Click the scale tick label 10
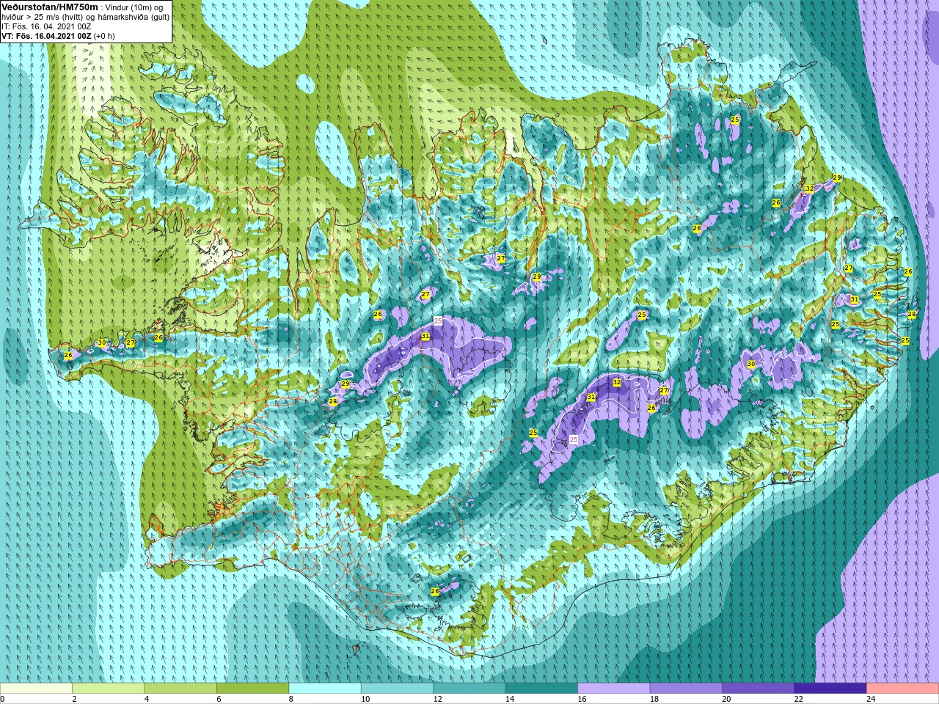 click(x=365, y=699)
